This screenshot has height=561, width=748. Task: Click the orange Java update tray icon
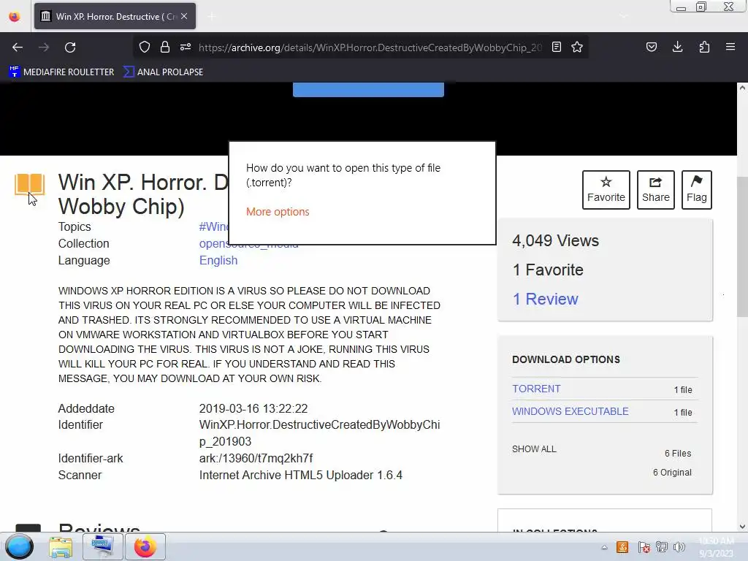(622, 547)
